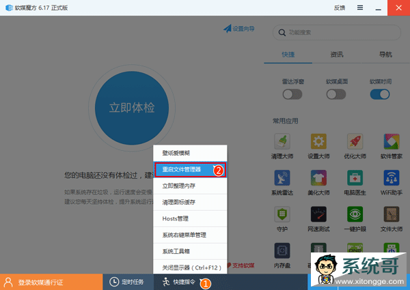
Task: Toggle the 雷达浮窗 switch
Action: [x=292, y=94]
